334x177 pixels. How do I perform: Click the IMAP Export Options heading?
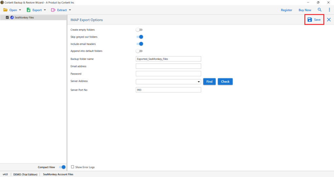pos(86,20)
